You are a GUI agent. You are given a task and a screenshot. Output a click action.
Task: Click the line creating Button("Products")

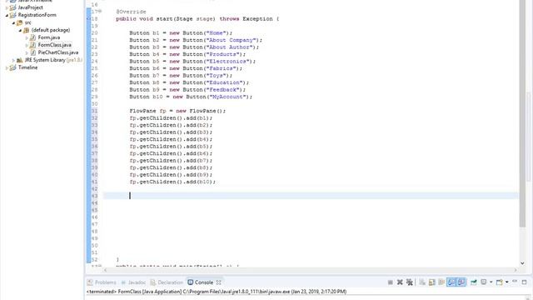point(187,54)
